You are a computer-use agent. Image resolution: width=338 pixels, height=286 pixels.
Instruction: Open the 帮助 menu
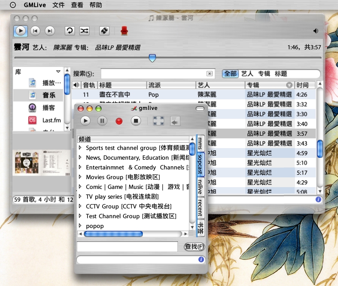(x=96, y=5)
